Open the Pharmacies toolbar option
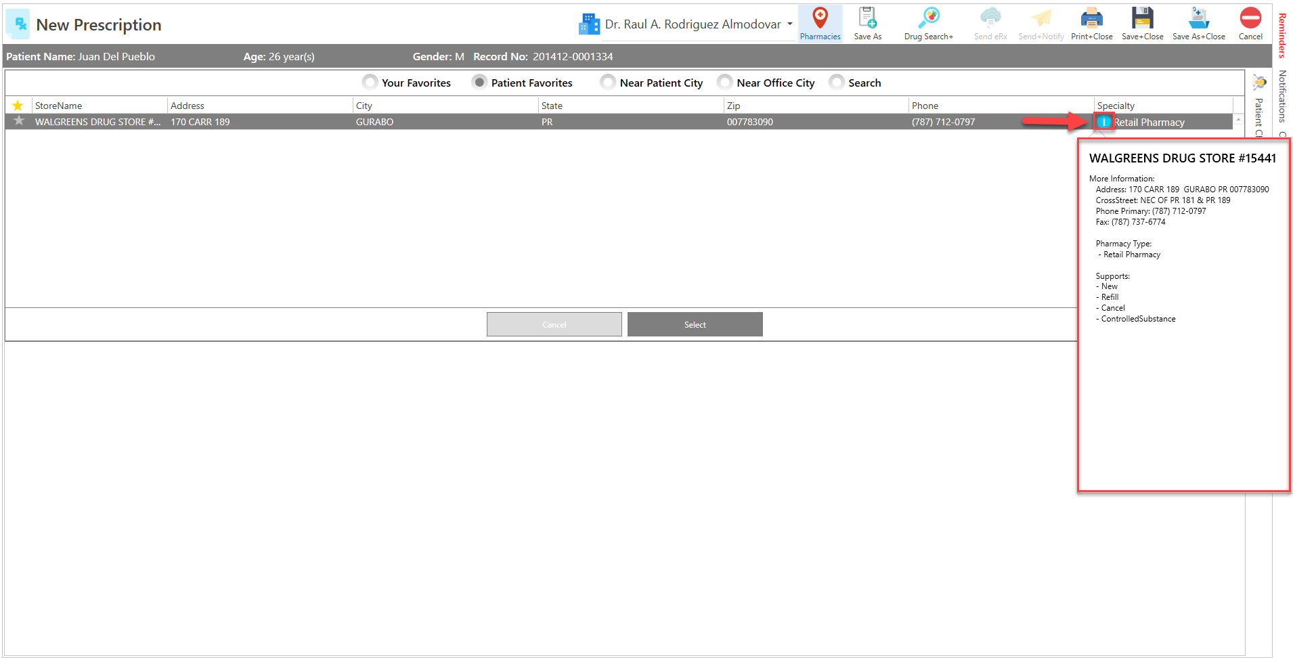 click(x=820, y=24)
